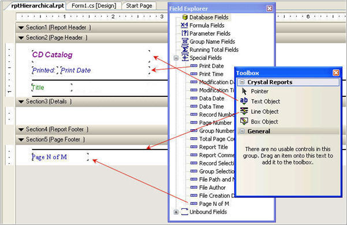Select the Database Fields tree item
347x225 pixels.
(208, 17)
